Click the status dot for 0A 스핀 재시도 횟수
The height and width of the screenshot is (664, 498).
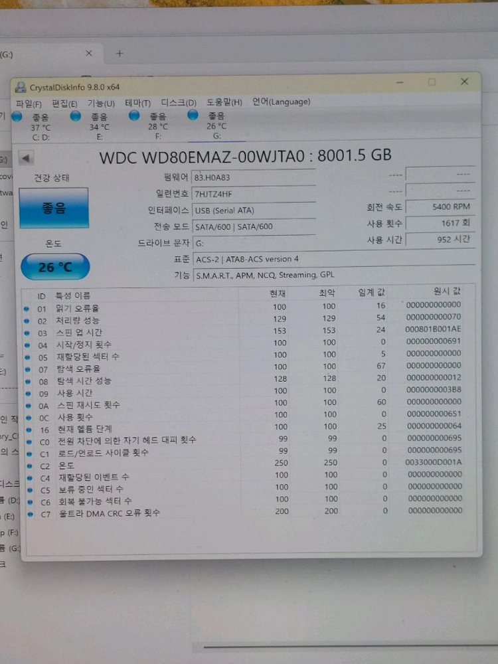29,406
